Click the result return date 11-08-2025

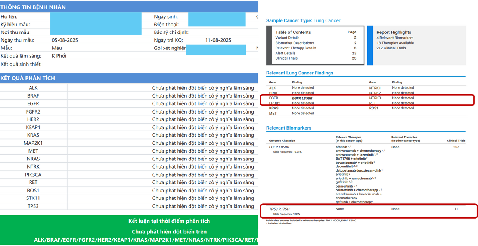pos(218,40)
